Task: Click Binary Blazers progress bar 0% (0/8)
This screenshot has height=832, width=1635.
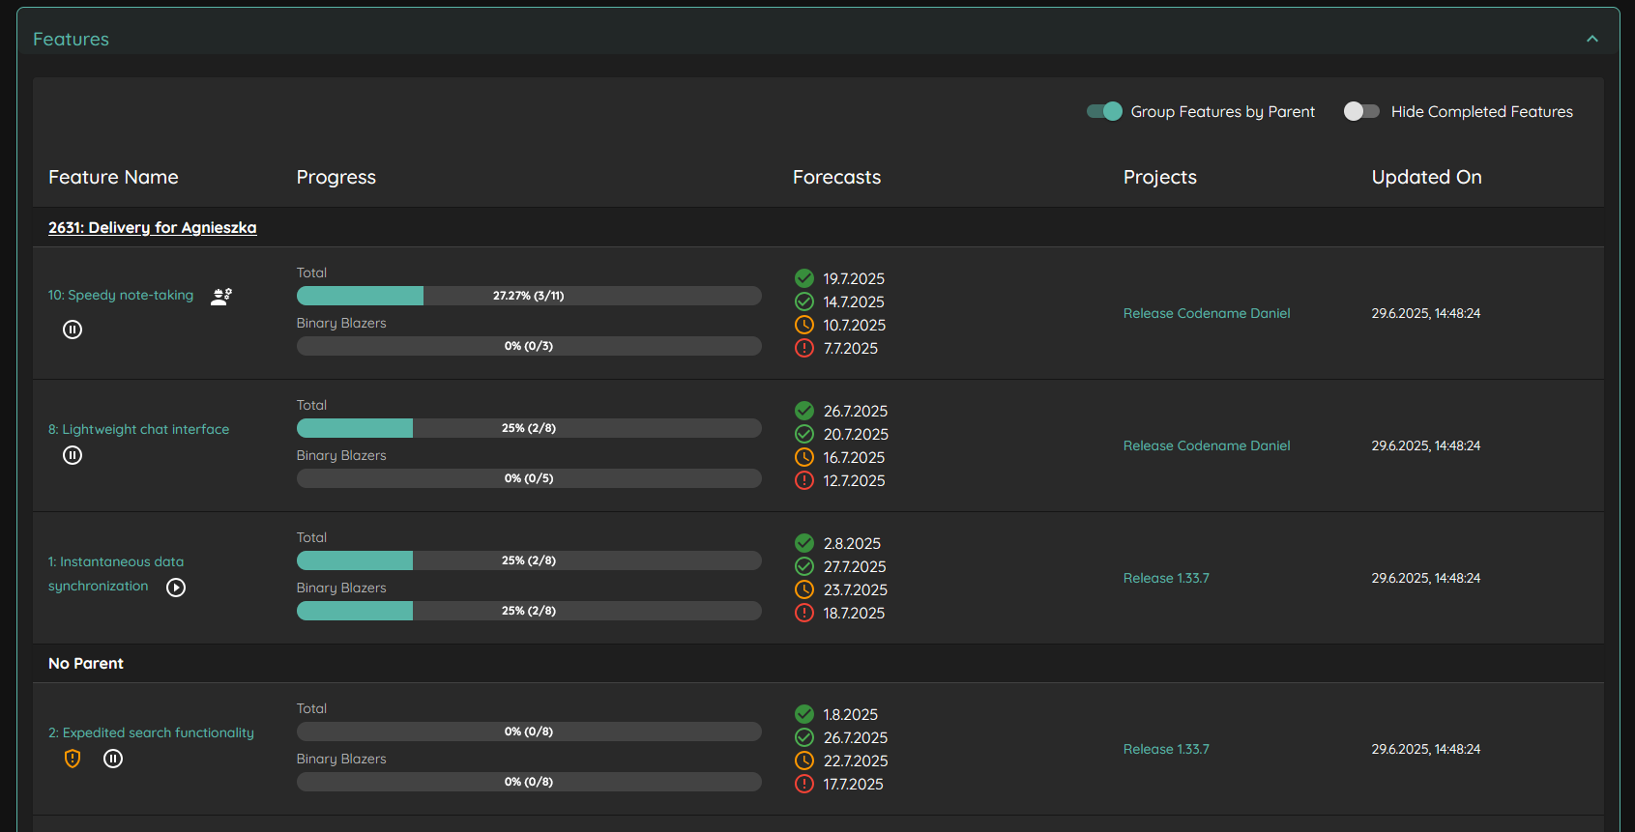Action: pyautogui.click(x=529, y=782)
